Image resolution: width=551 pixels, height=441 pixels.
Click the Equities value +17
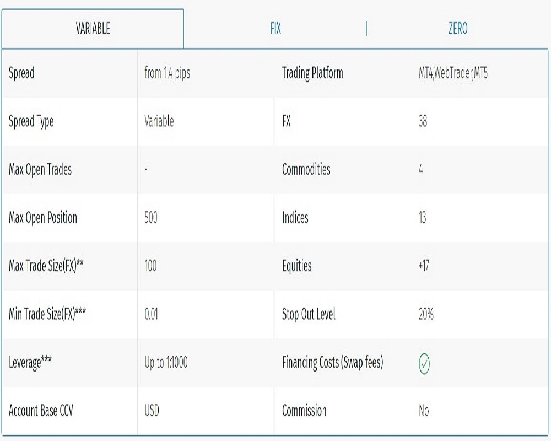[424, 266]
